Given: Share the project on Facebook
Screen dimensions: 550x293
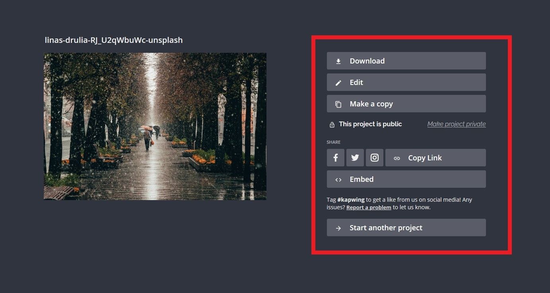Looking at the screenshot, I should (x=336, y=158).
